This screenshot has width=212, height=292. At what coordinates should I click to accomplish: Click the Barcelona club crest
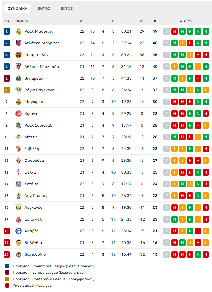coord(18,55)
